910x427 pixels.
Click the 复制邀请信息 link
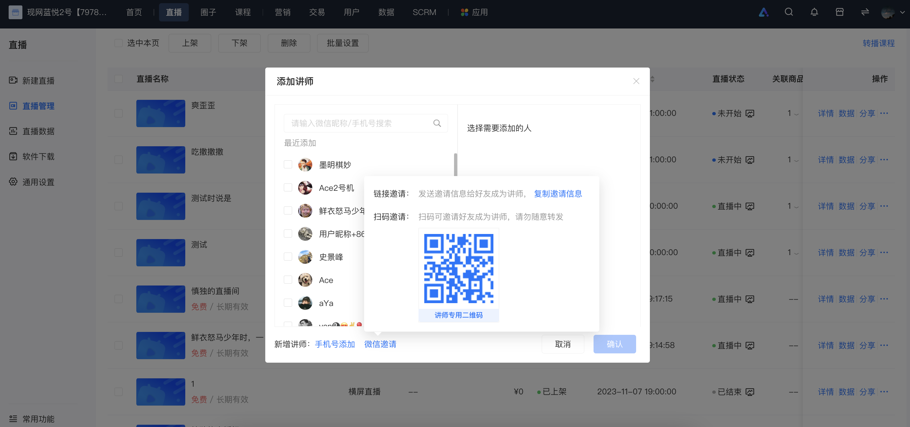pos(558,194)
